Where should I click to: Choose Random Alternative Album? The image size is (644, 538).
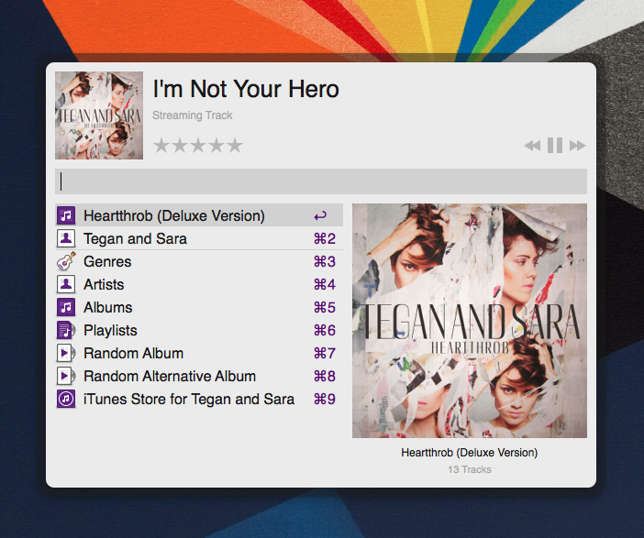point(199,376)
